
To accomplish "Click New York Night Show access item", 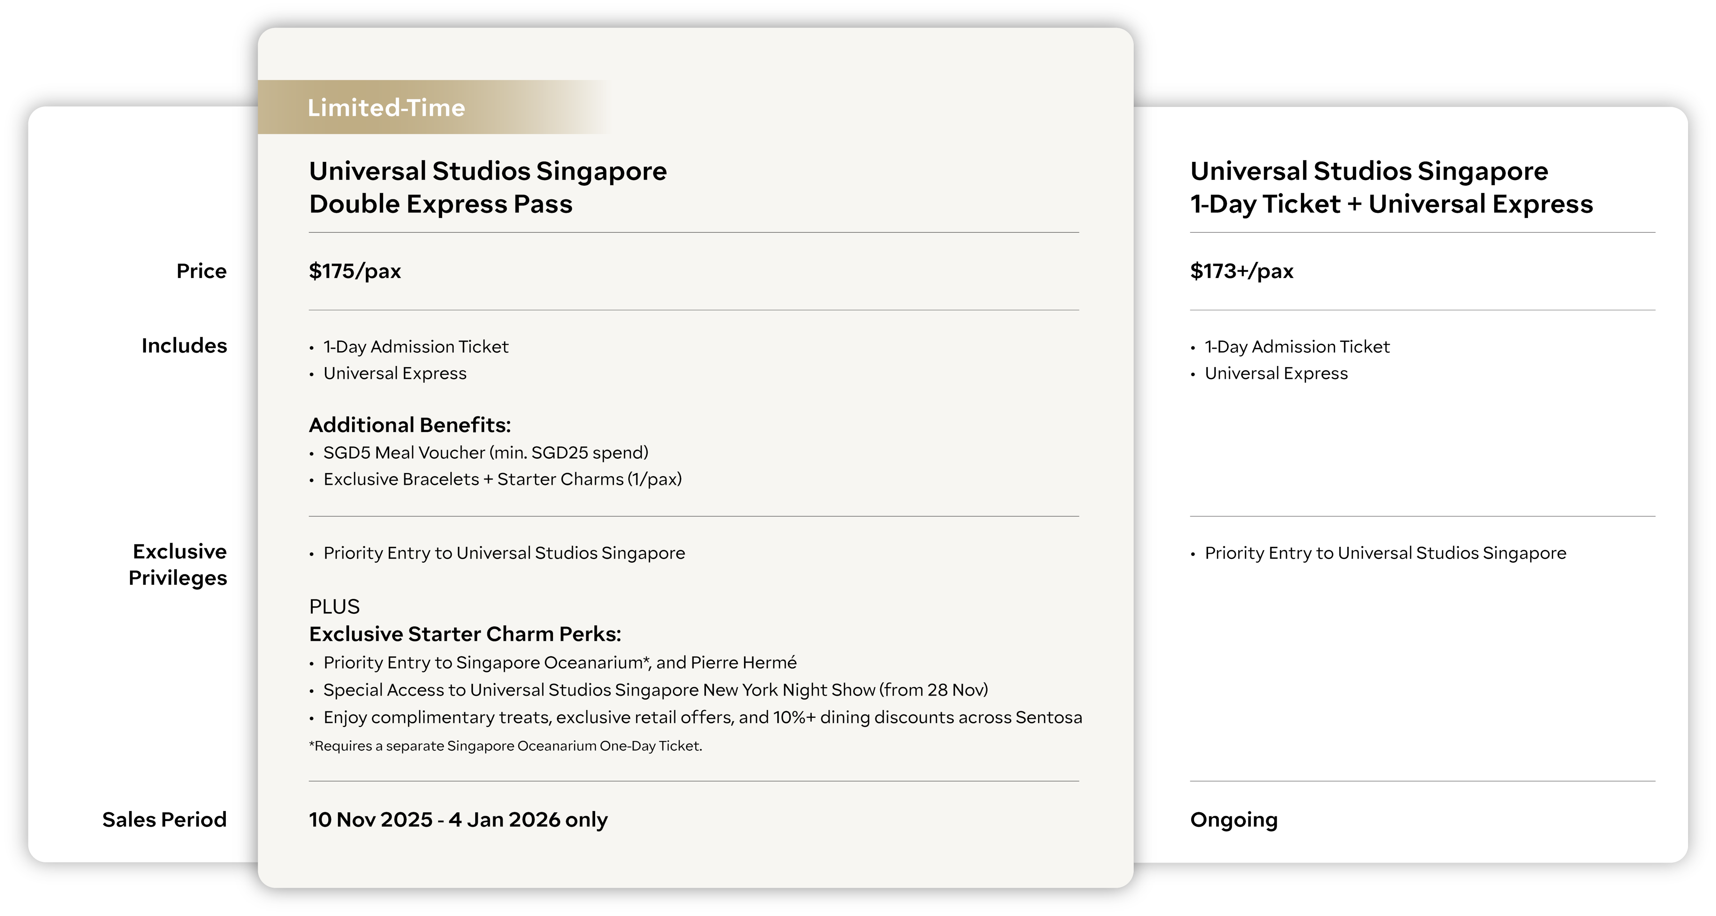I will [656, 690].
